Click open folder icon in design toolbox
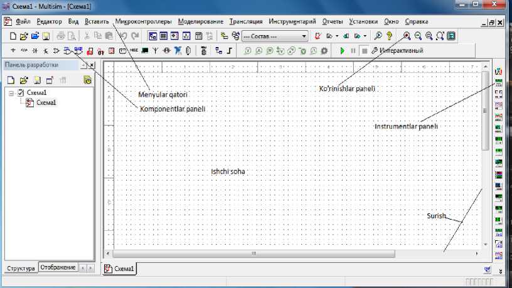The height and width of the screenshot is (288, 512). 23,80
